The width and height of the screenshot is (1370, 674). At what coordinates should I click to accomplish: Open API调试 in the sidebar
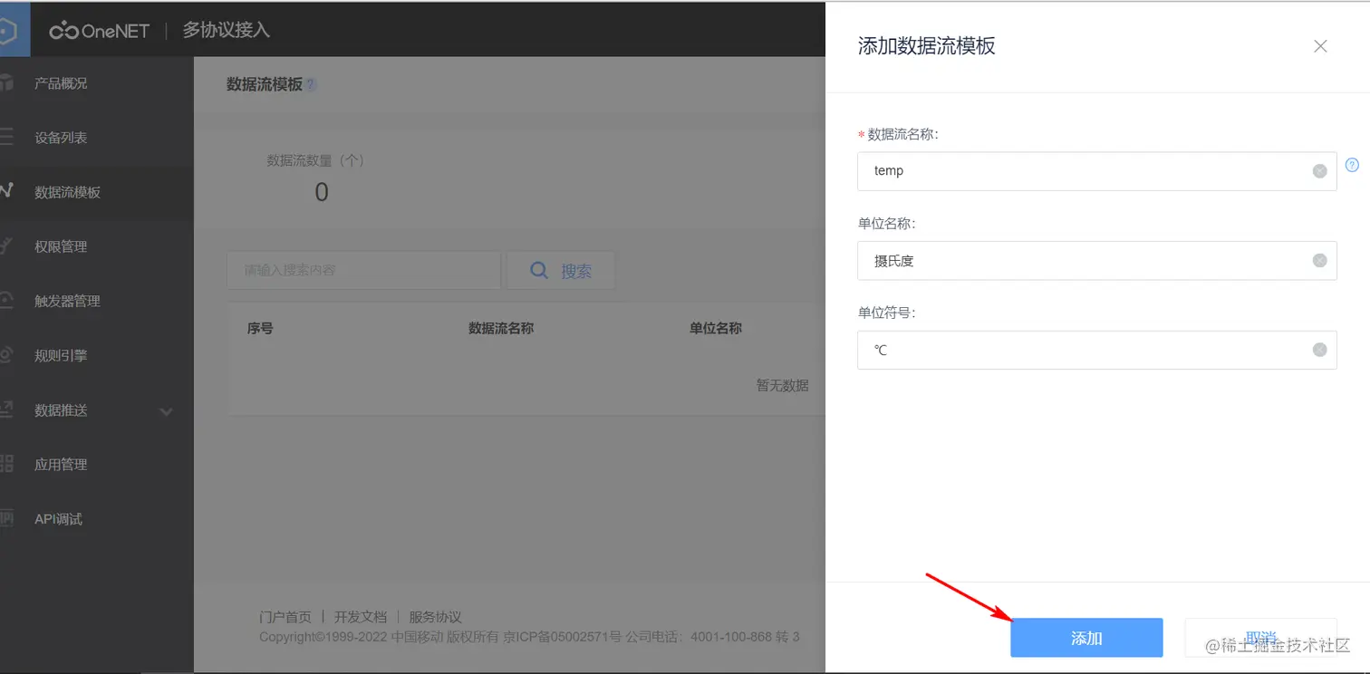pyautogui.click(x=58, y=518)
